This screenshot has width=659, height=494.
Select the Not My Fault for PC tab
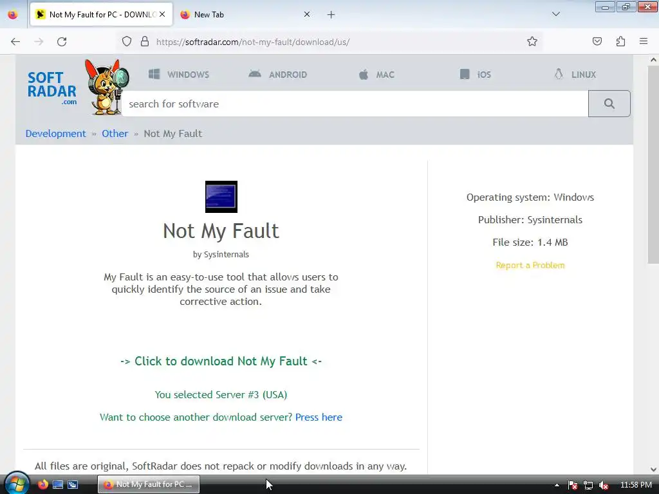click(x=101, y=14)
